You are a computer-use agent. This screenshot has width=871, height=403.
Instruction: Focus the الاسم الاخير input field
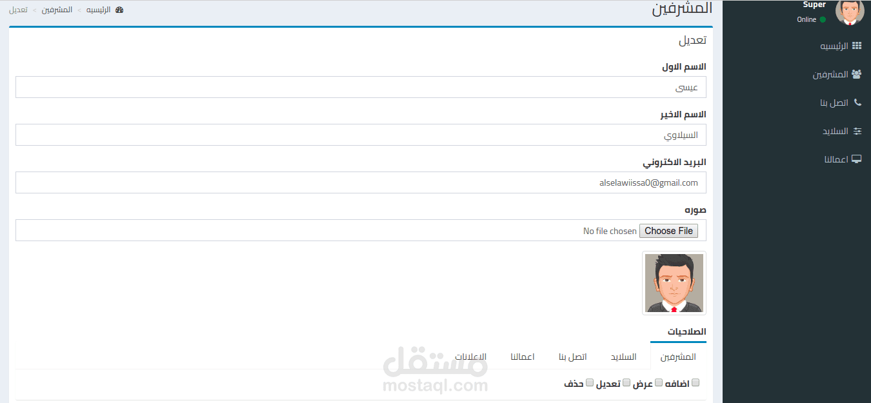coord(361,135)
